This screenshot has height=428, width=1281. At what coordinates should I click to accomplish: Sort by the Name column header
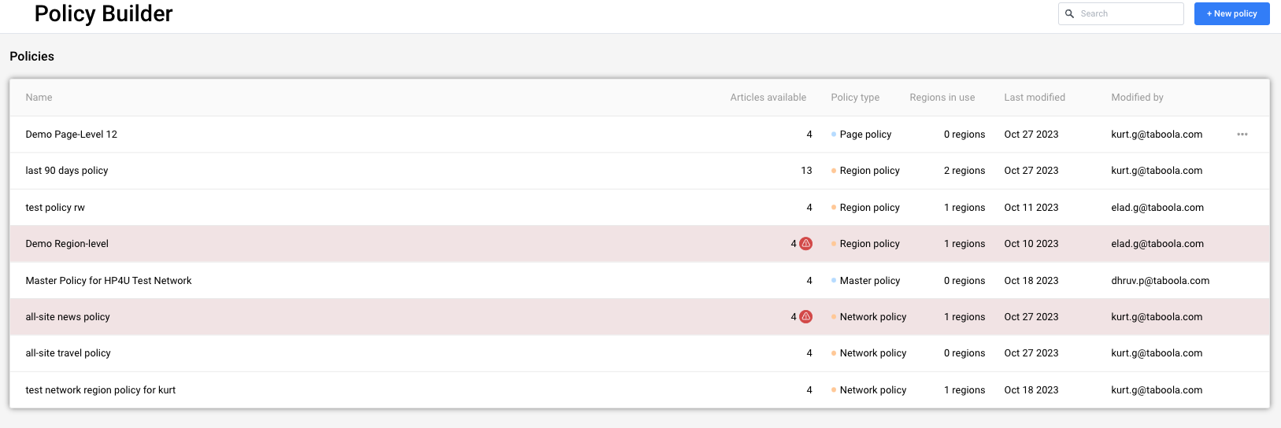pyautogui.click(x=39, y=98)
